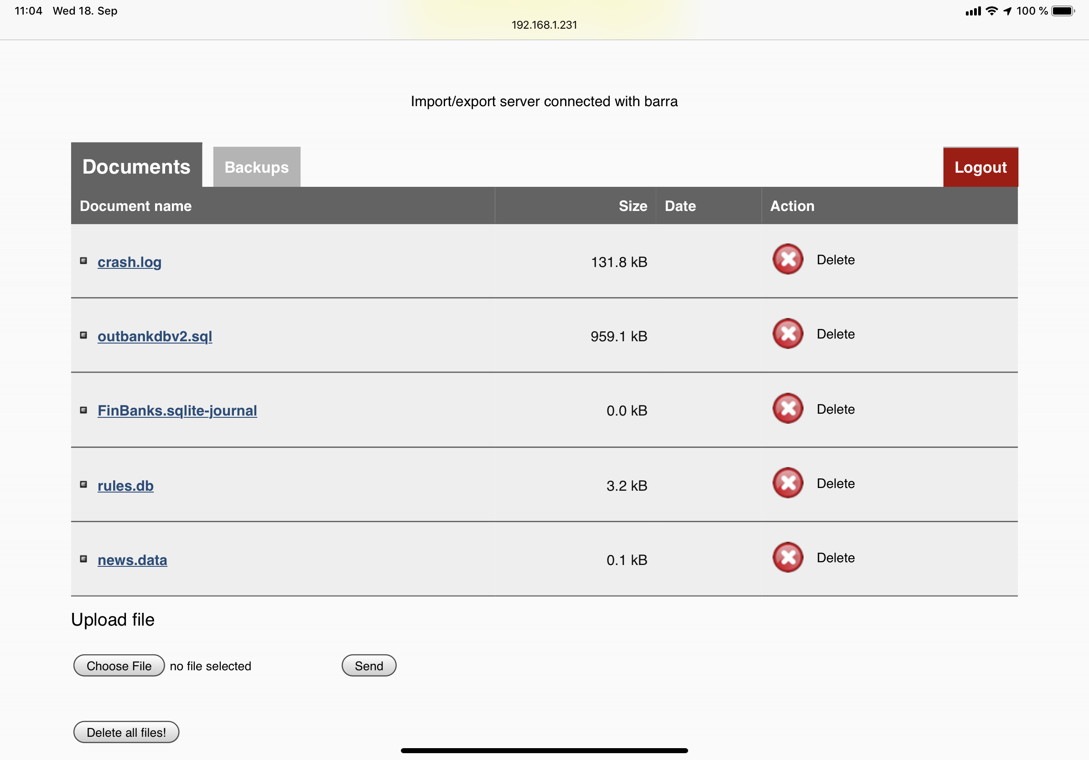The width and height of the screenshot is (1089, 760).
Task: Open the news.data file link
Action: pyautogui.click(x=132, y=560)
